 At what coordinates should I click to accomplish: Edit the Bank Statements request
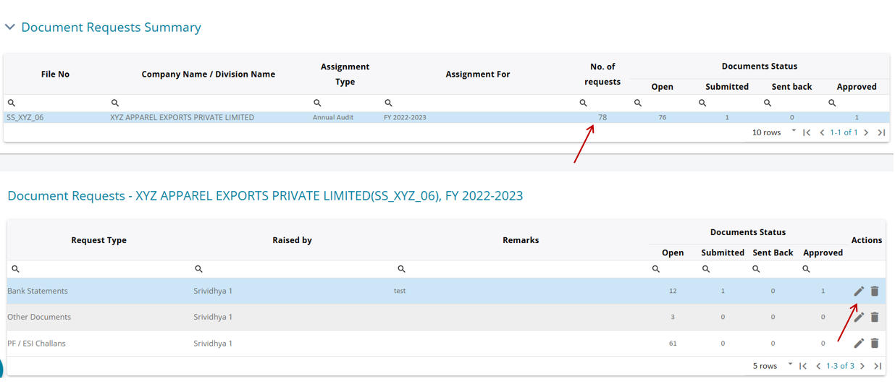859,291
